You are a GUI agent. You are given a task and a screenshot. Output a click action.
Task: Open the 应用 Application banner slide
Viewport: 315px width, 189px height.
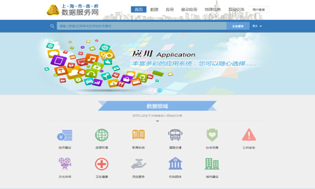(157, 64)
